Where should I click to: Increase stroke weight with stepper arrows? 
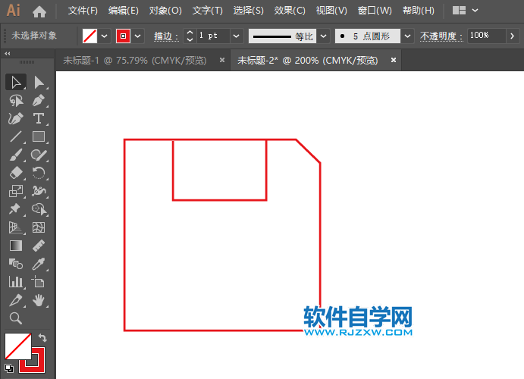(x=190, y=33)
